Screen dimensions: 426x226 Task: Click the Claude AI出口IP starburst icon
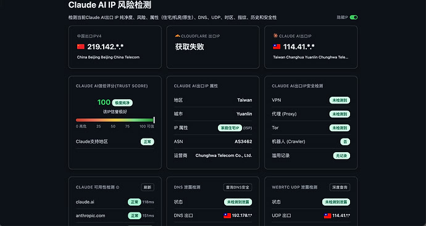coord(275,36)
